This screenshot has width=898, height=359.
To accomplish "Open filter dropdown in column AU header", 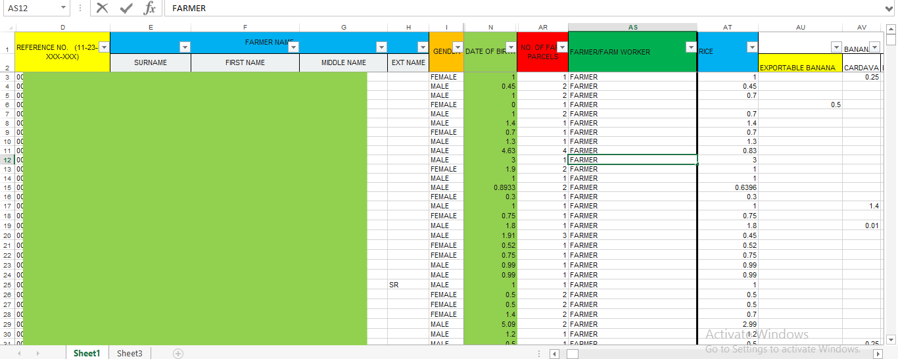I will [x=836, y=47].
